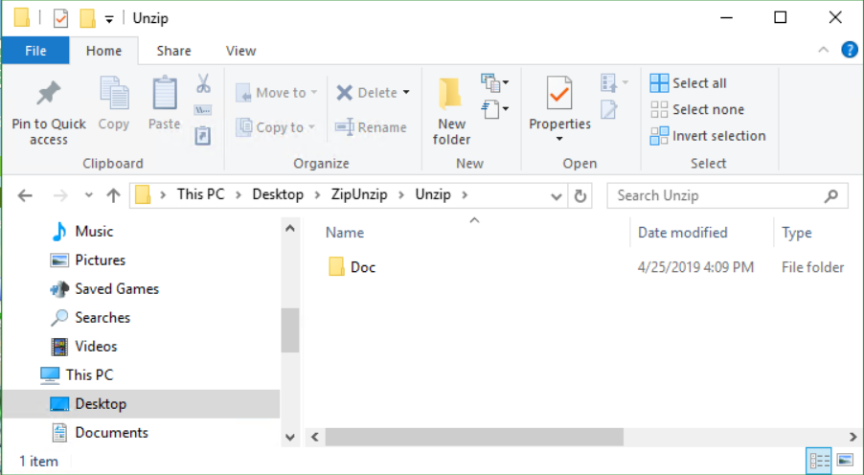This screenshot has width=864, height=475.
Task: Open the Share ribbon tab
Action: [x=173, y=51]
